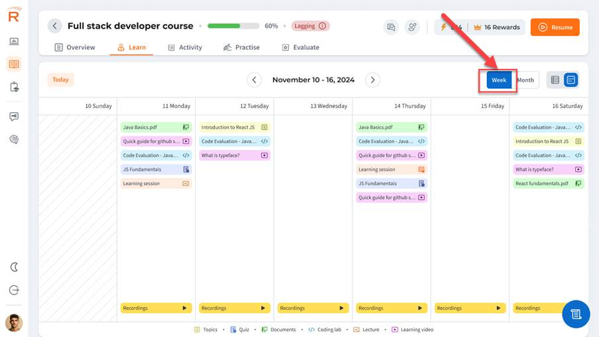Click the orange Resume button

(x=555, y=27)
